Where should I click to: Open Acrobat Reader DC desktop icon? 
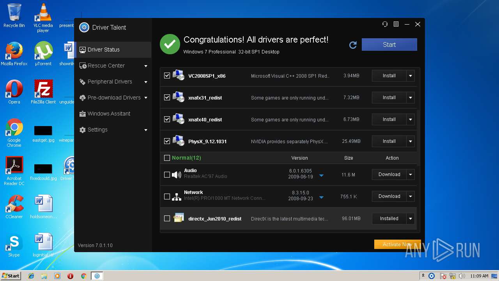coord(14,171)
